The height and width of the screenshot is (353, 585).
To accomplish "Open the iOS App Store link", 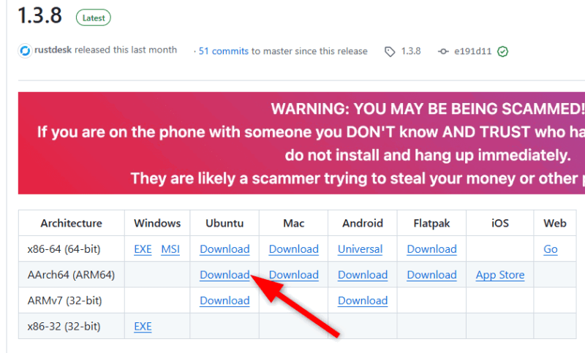I will point(500,275).
